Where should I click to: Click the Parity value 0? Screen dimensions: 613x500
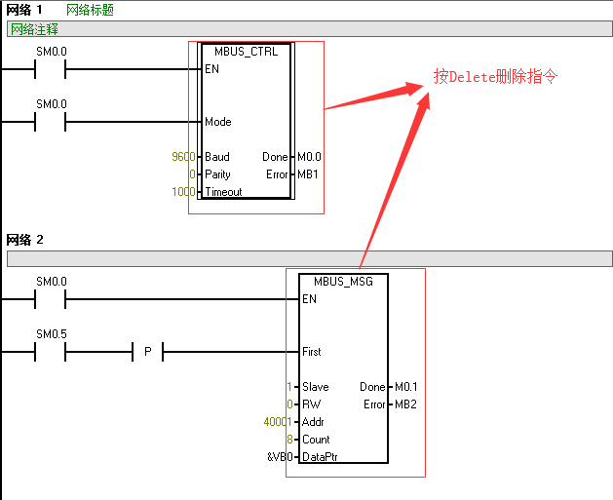point(193,174)
